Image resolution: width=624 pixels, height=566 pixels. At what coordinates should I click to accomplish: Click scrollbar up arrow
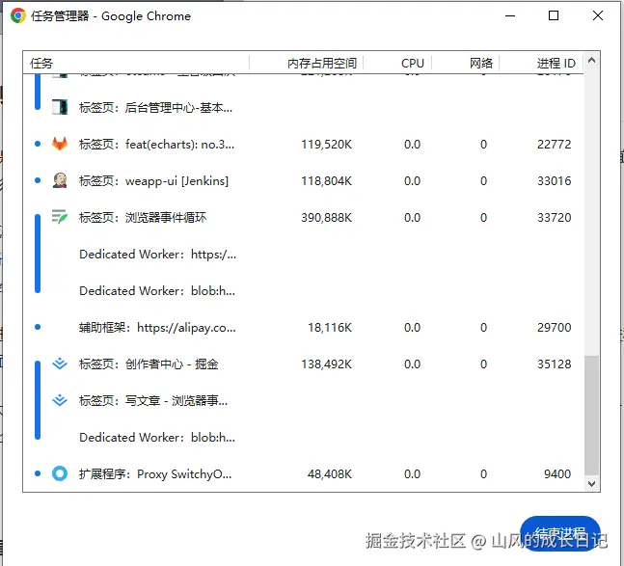tap(592, 60)
